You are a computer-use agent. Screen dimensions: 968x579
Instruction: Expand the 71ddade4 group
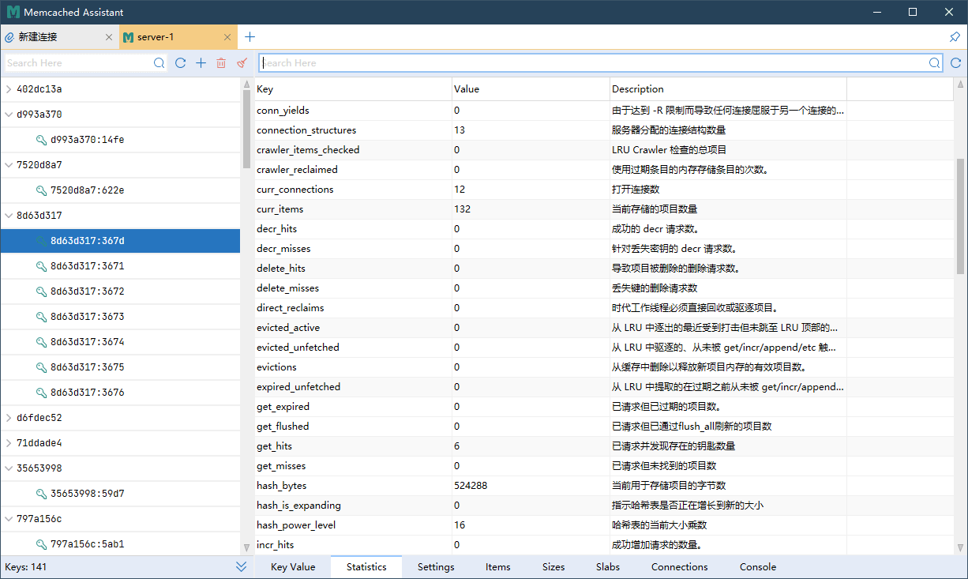(x=9, y=443)
